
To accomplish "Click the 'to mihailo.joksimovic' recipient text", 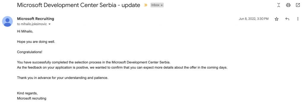I will [x=32, y=24].
